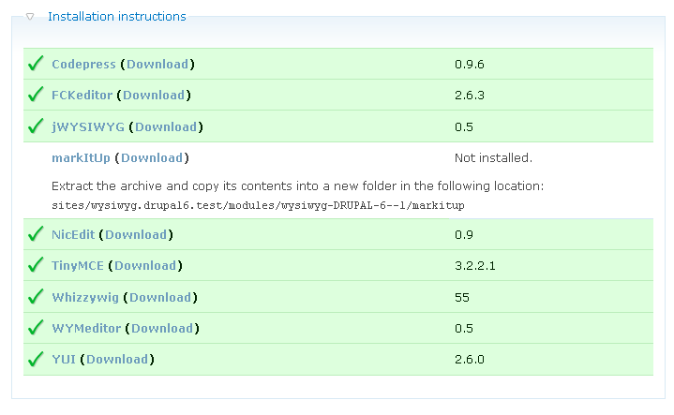Click the YUI version 2.6.0
This screenshot has width=674, height=415.
click(470, 360)
